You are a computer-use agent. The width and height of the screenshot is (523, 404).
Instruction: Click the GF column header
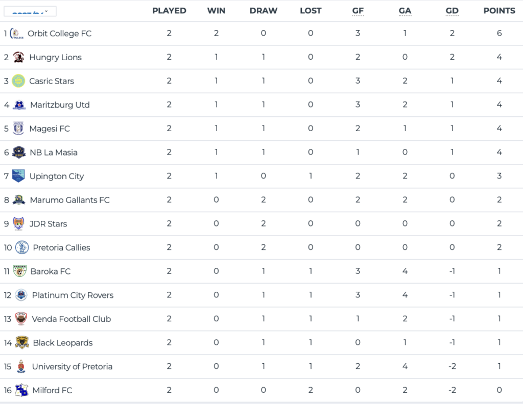pos(358,11)
